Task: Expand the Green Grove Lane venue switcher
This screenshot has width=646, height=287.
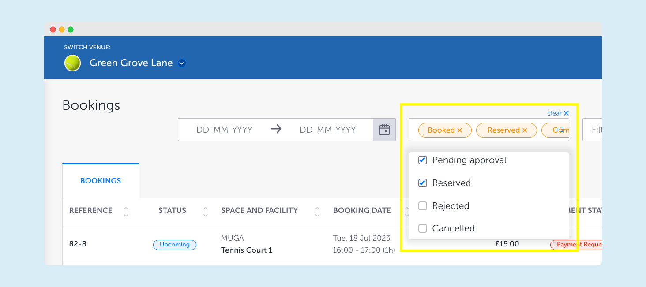Action: pyautogui.click(x=182, y=63)
